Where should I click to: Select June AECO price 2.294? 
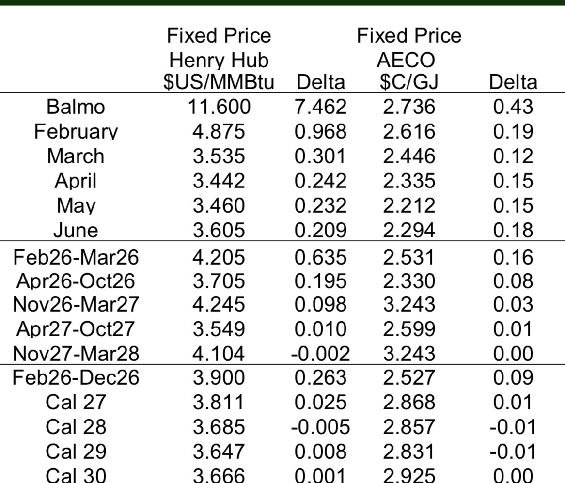(x=409, y=230)
